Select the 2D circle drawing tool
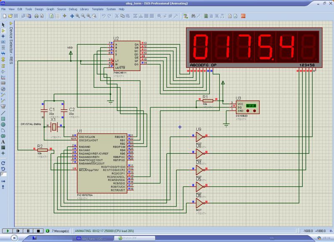334x242 pixels. click(3, 125)
